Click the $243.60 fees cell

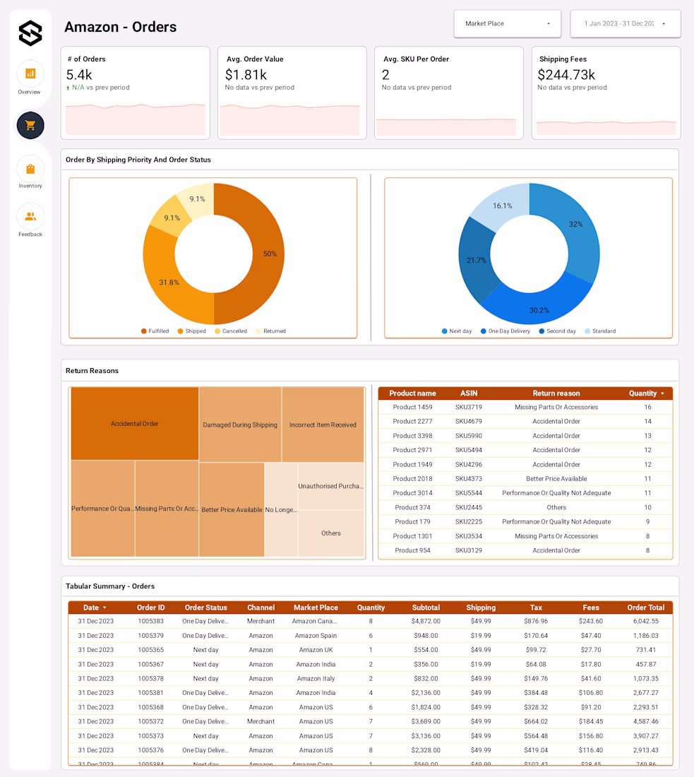tap(591, 621)
